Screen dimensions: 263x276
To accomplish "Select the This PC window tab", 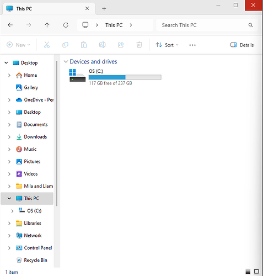I will point(49,9).
